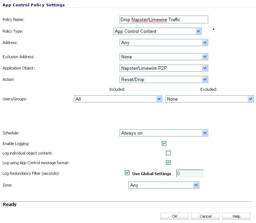The image size is (256, 223).
Task: Expand the Schedule dropdown
Action: 163,133
